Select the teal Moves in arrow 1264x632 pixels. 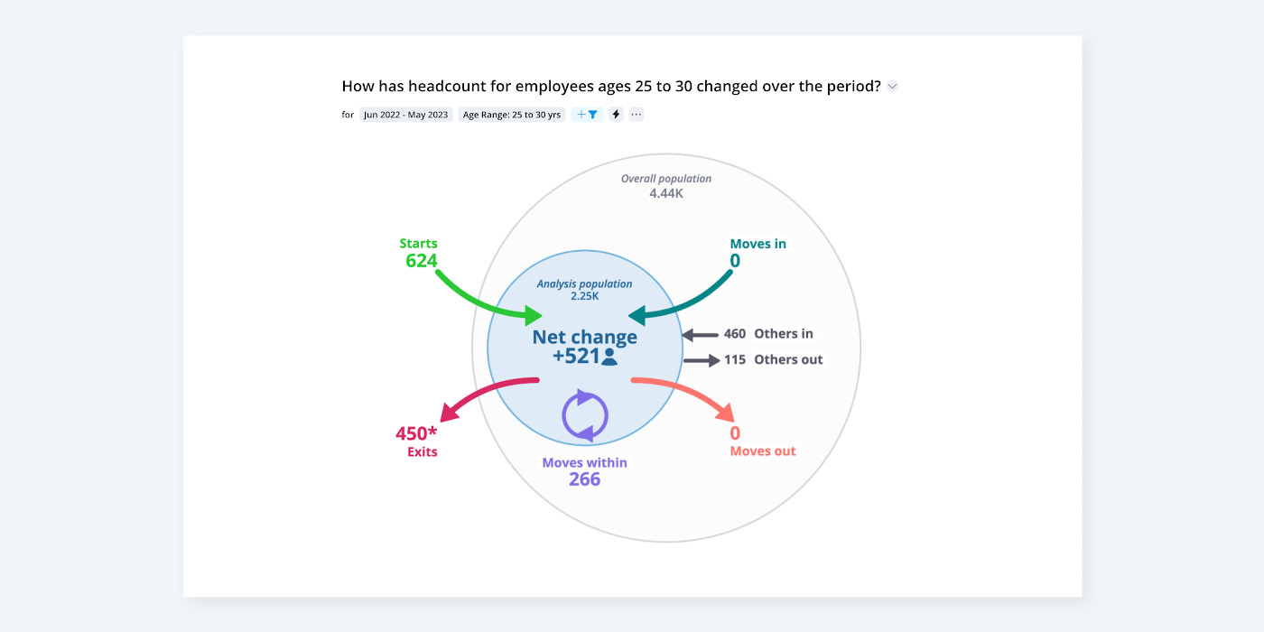[679, 296]
